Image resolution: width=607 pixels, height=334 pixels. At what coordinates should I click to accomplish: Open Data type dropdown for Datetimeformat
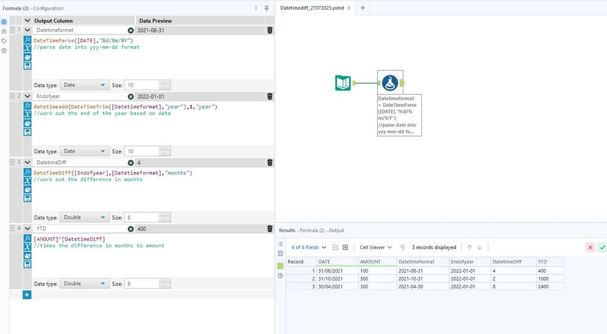(x=84, y=85)
